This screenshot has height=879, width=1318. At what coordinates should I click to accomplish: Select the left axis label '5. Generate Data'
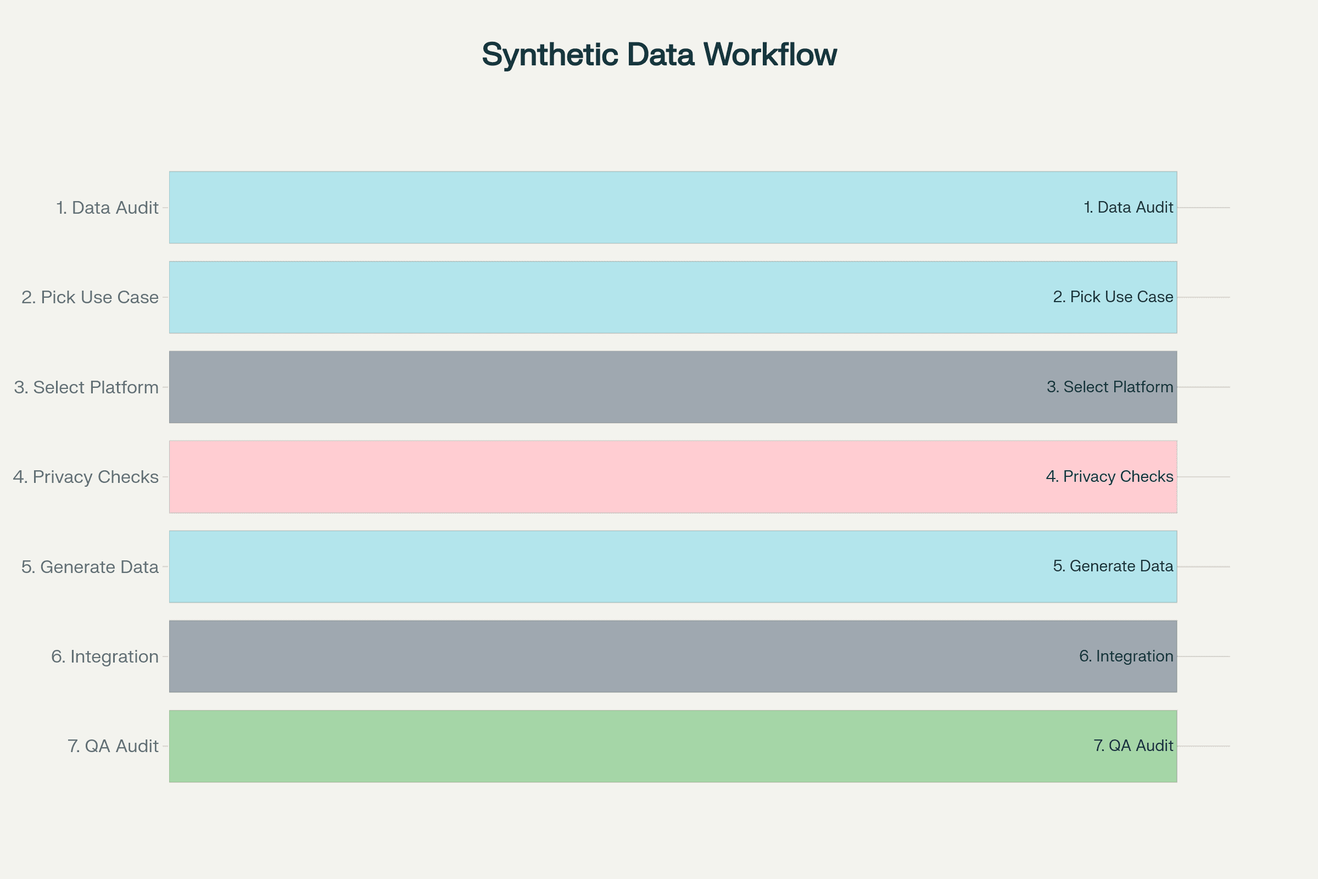coord(90,567)
